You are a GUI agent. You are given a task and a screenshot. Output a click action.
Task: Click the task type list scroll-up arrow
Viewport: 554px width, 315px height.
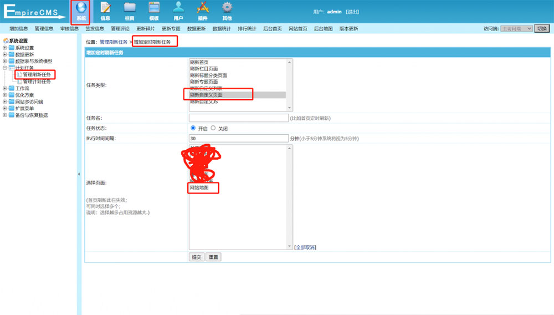point(289,62)
